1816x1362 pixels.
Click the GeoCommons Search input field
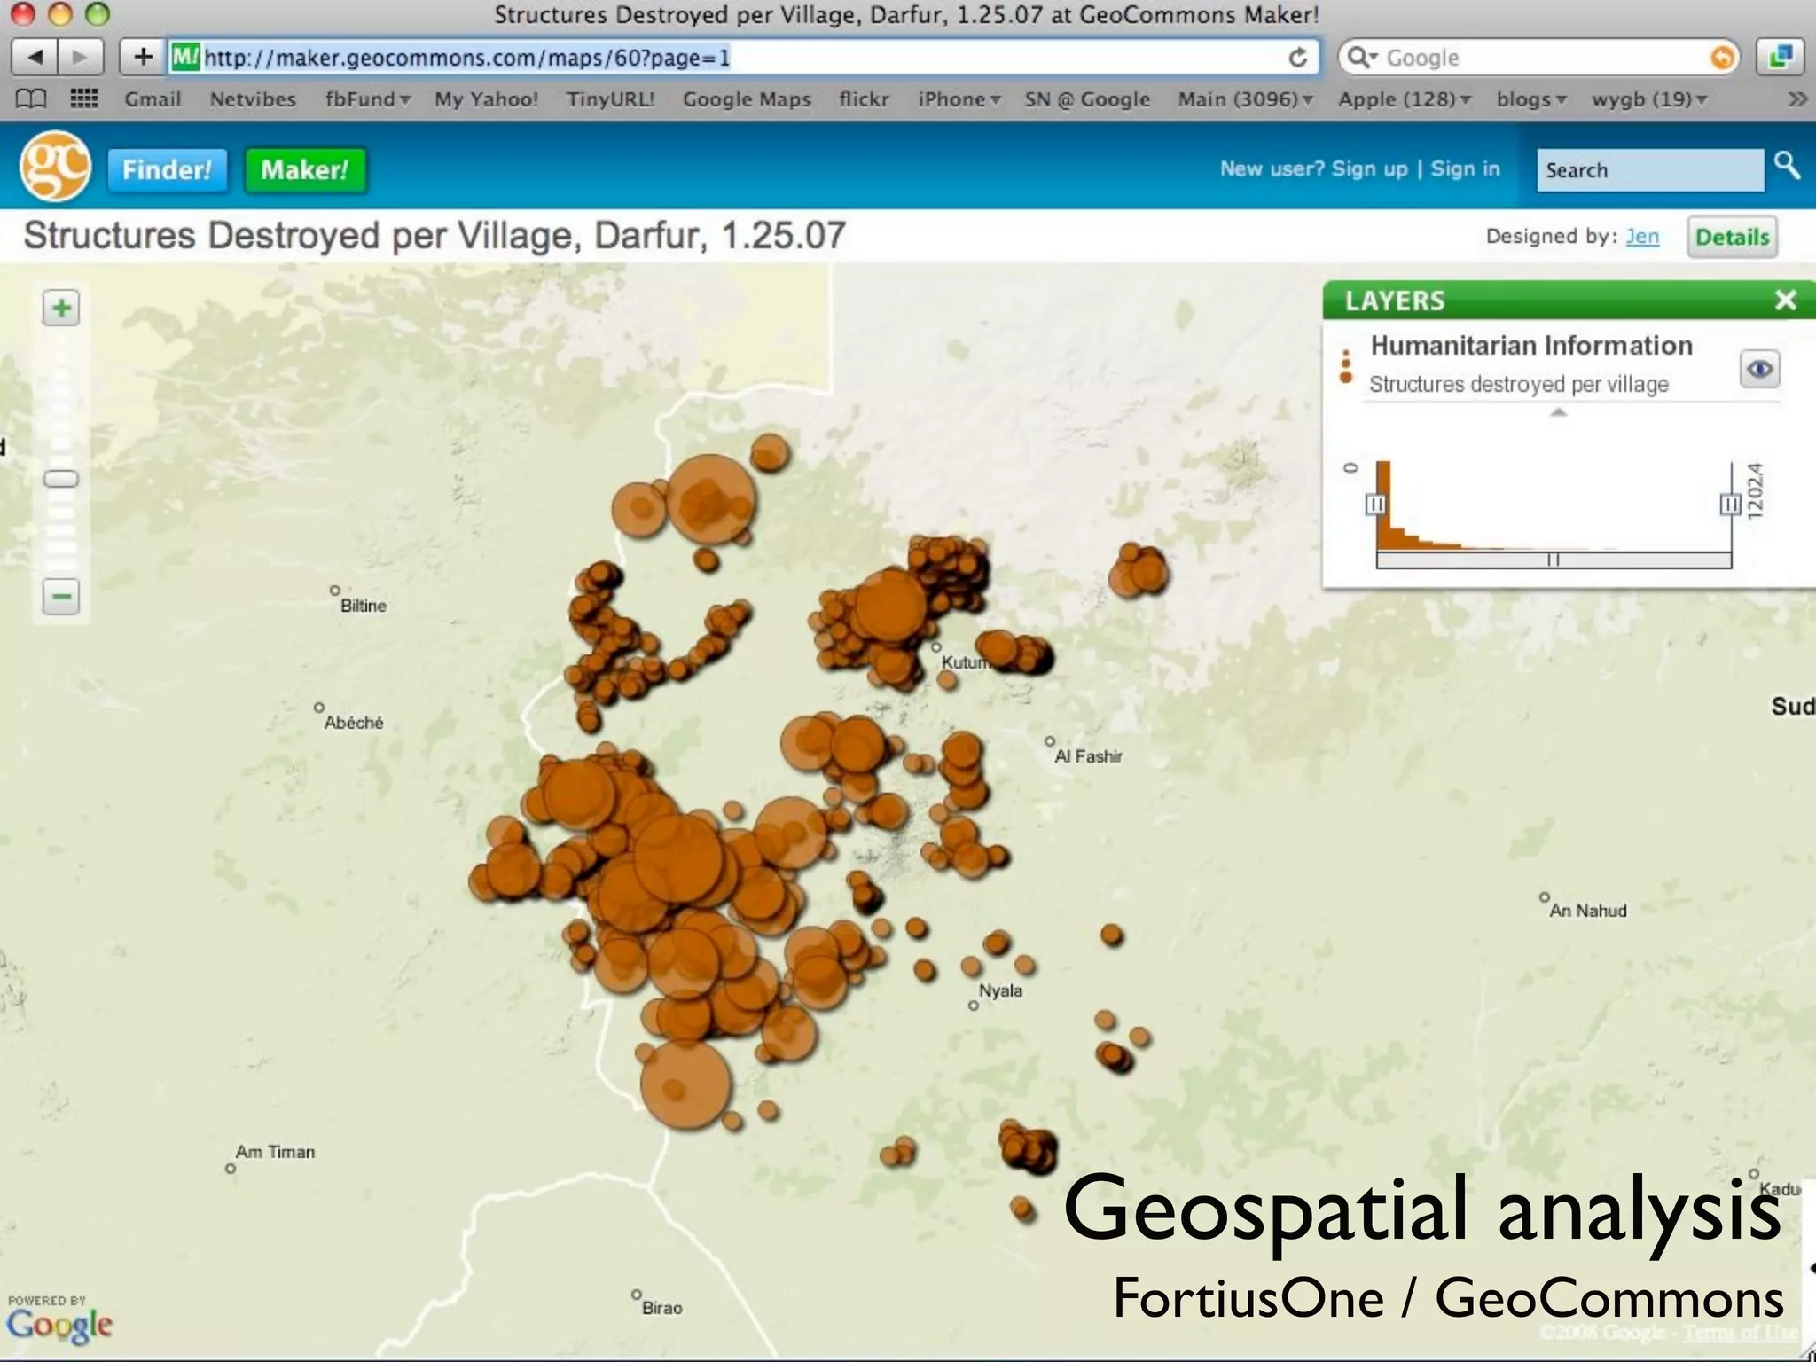(1649, 169)
